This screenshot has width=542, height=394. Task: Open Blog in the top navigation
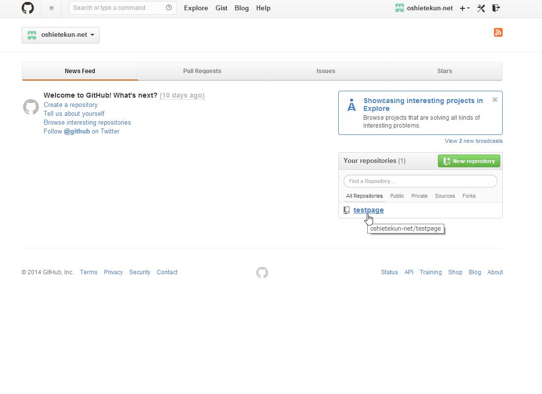tap(242, 8)
